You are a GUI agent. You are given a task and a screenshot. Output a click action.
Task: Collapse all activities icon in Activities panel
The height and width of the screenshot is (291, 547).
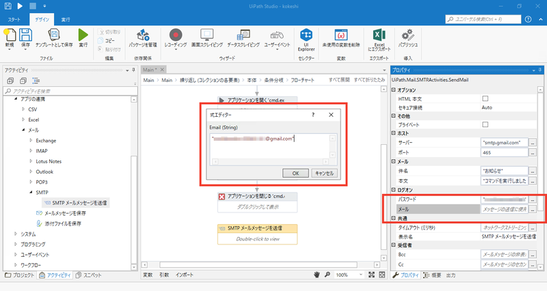(x=23, y=81)
